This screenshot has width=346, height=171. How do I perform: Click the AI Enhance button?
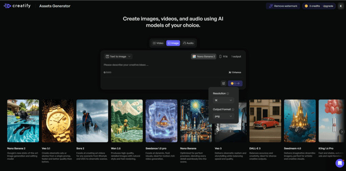click(x=235, y=72)
